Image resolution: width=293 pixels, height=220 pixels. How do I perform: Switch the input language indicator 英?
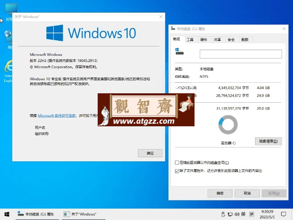(243, 214)
